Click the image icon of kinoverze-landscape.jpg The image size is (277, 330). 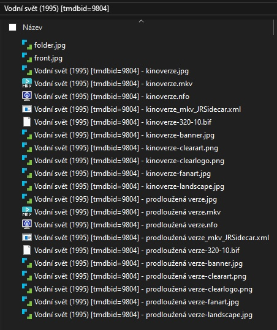coord(27,186)
